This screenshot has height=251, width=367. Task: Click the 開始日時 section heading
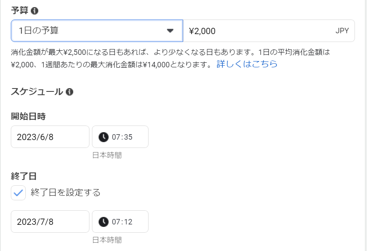[28, 116]
